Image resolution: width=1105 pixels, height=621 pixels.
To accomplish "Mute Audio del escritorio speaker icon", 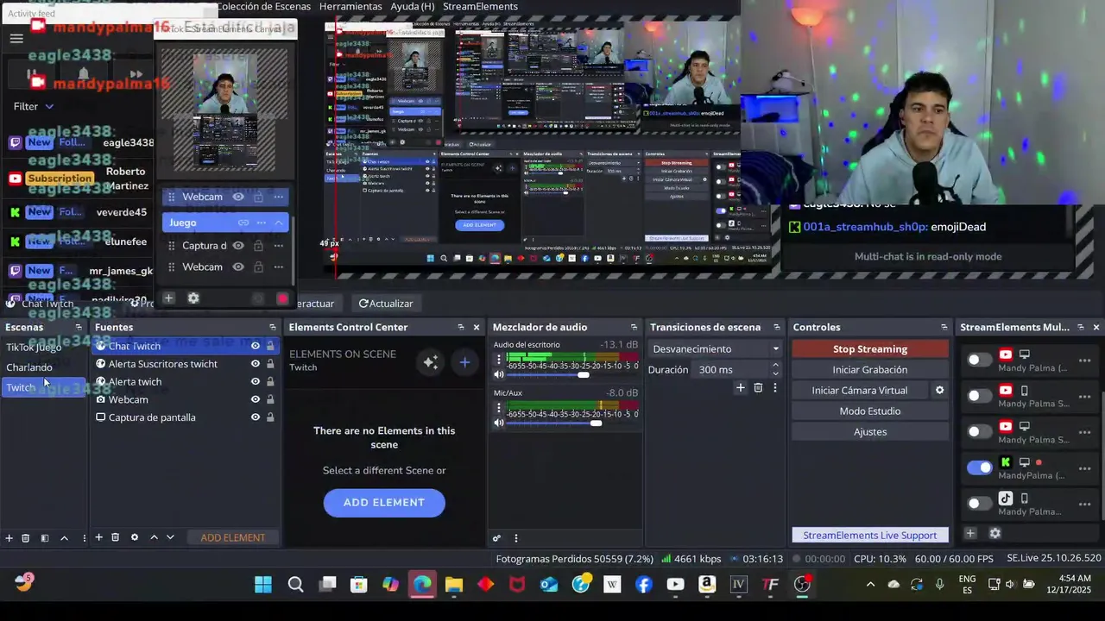I will click(498, 374).
